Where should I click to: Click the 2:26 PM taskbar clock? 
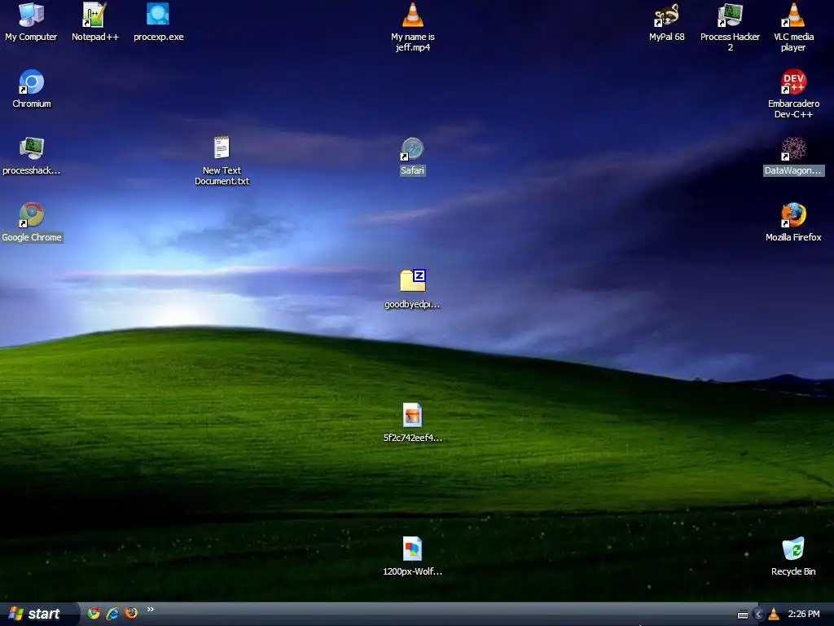[x=804, y=615]
